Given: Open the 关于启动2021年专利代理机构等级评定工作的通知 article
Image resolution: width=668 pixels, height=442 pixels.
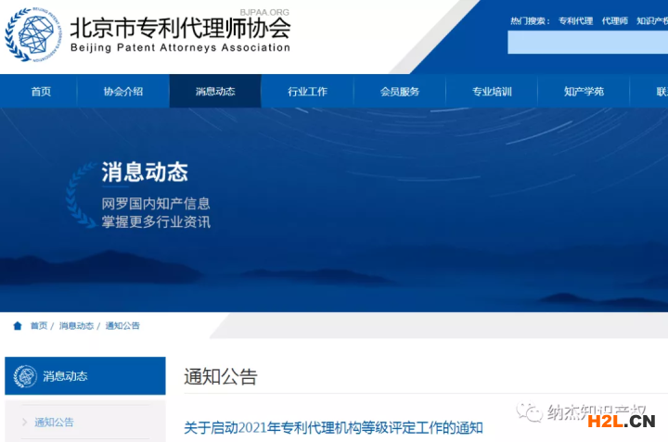Looking at the screenshot, I should click(x=333, y=427).
